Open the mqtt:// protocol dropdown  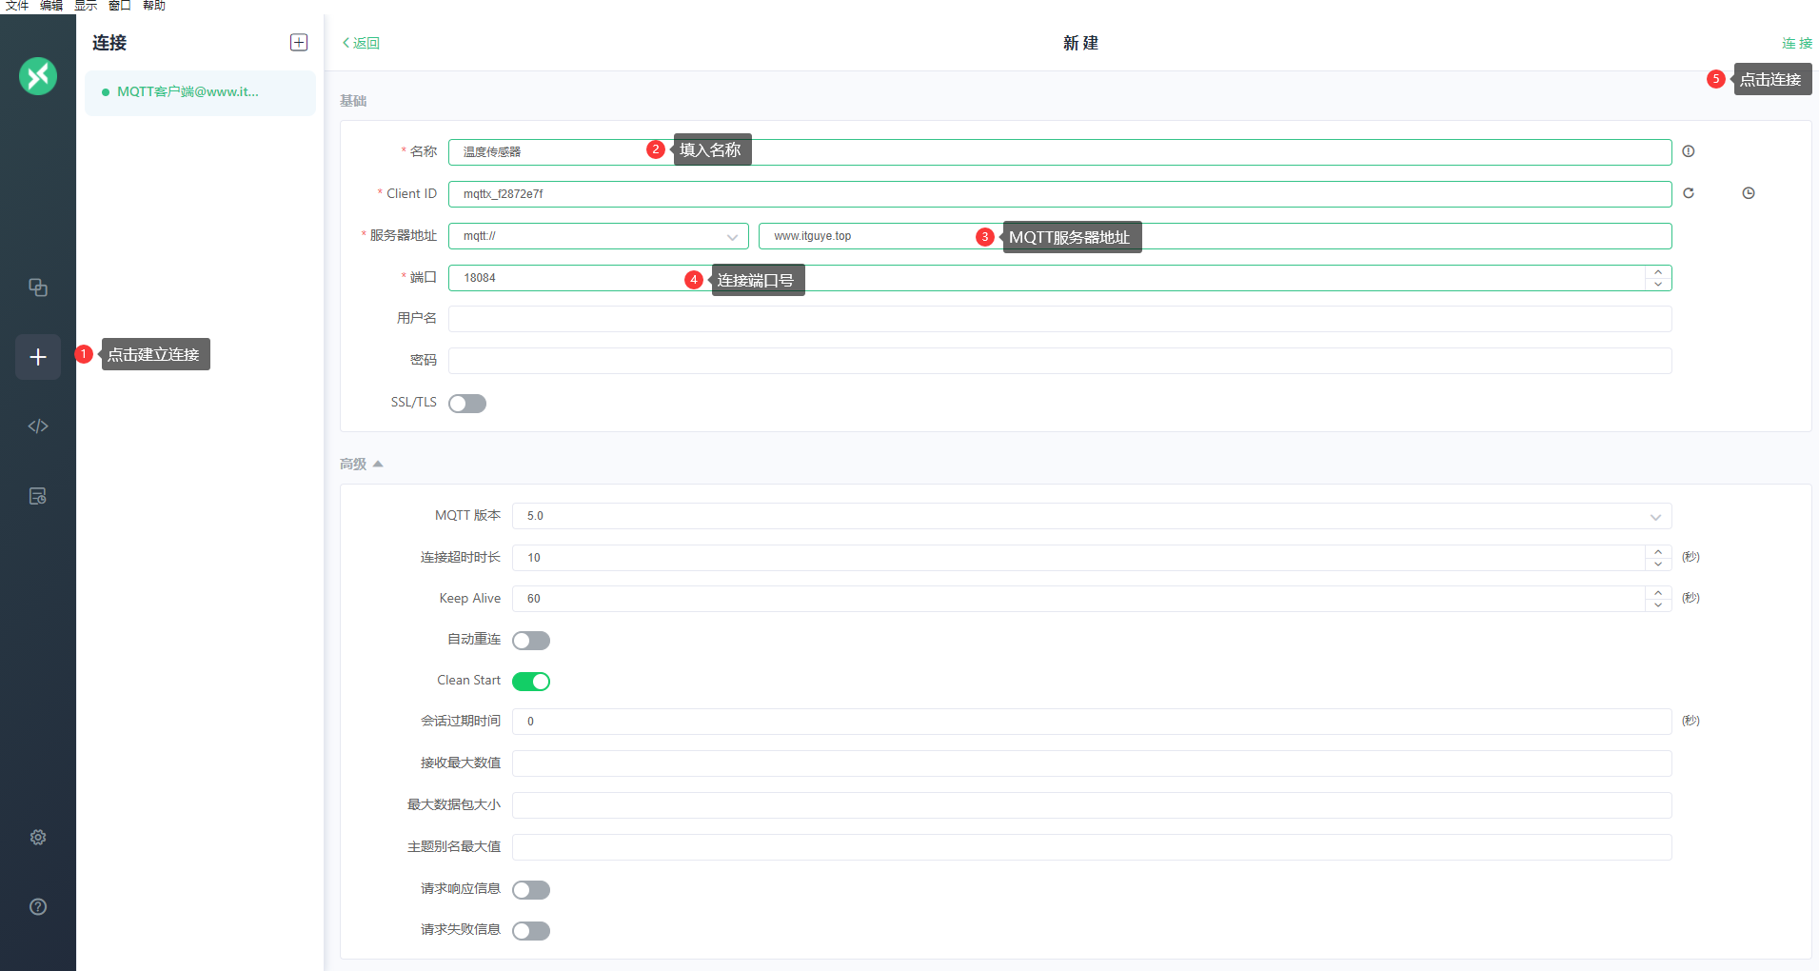point(599,236)
